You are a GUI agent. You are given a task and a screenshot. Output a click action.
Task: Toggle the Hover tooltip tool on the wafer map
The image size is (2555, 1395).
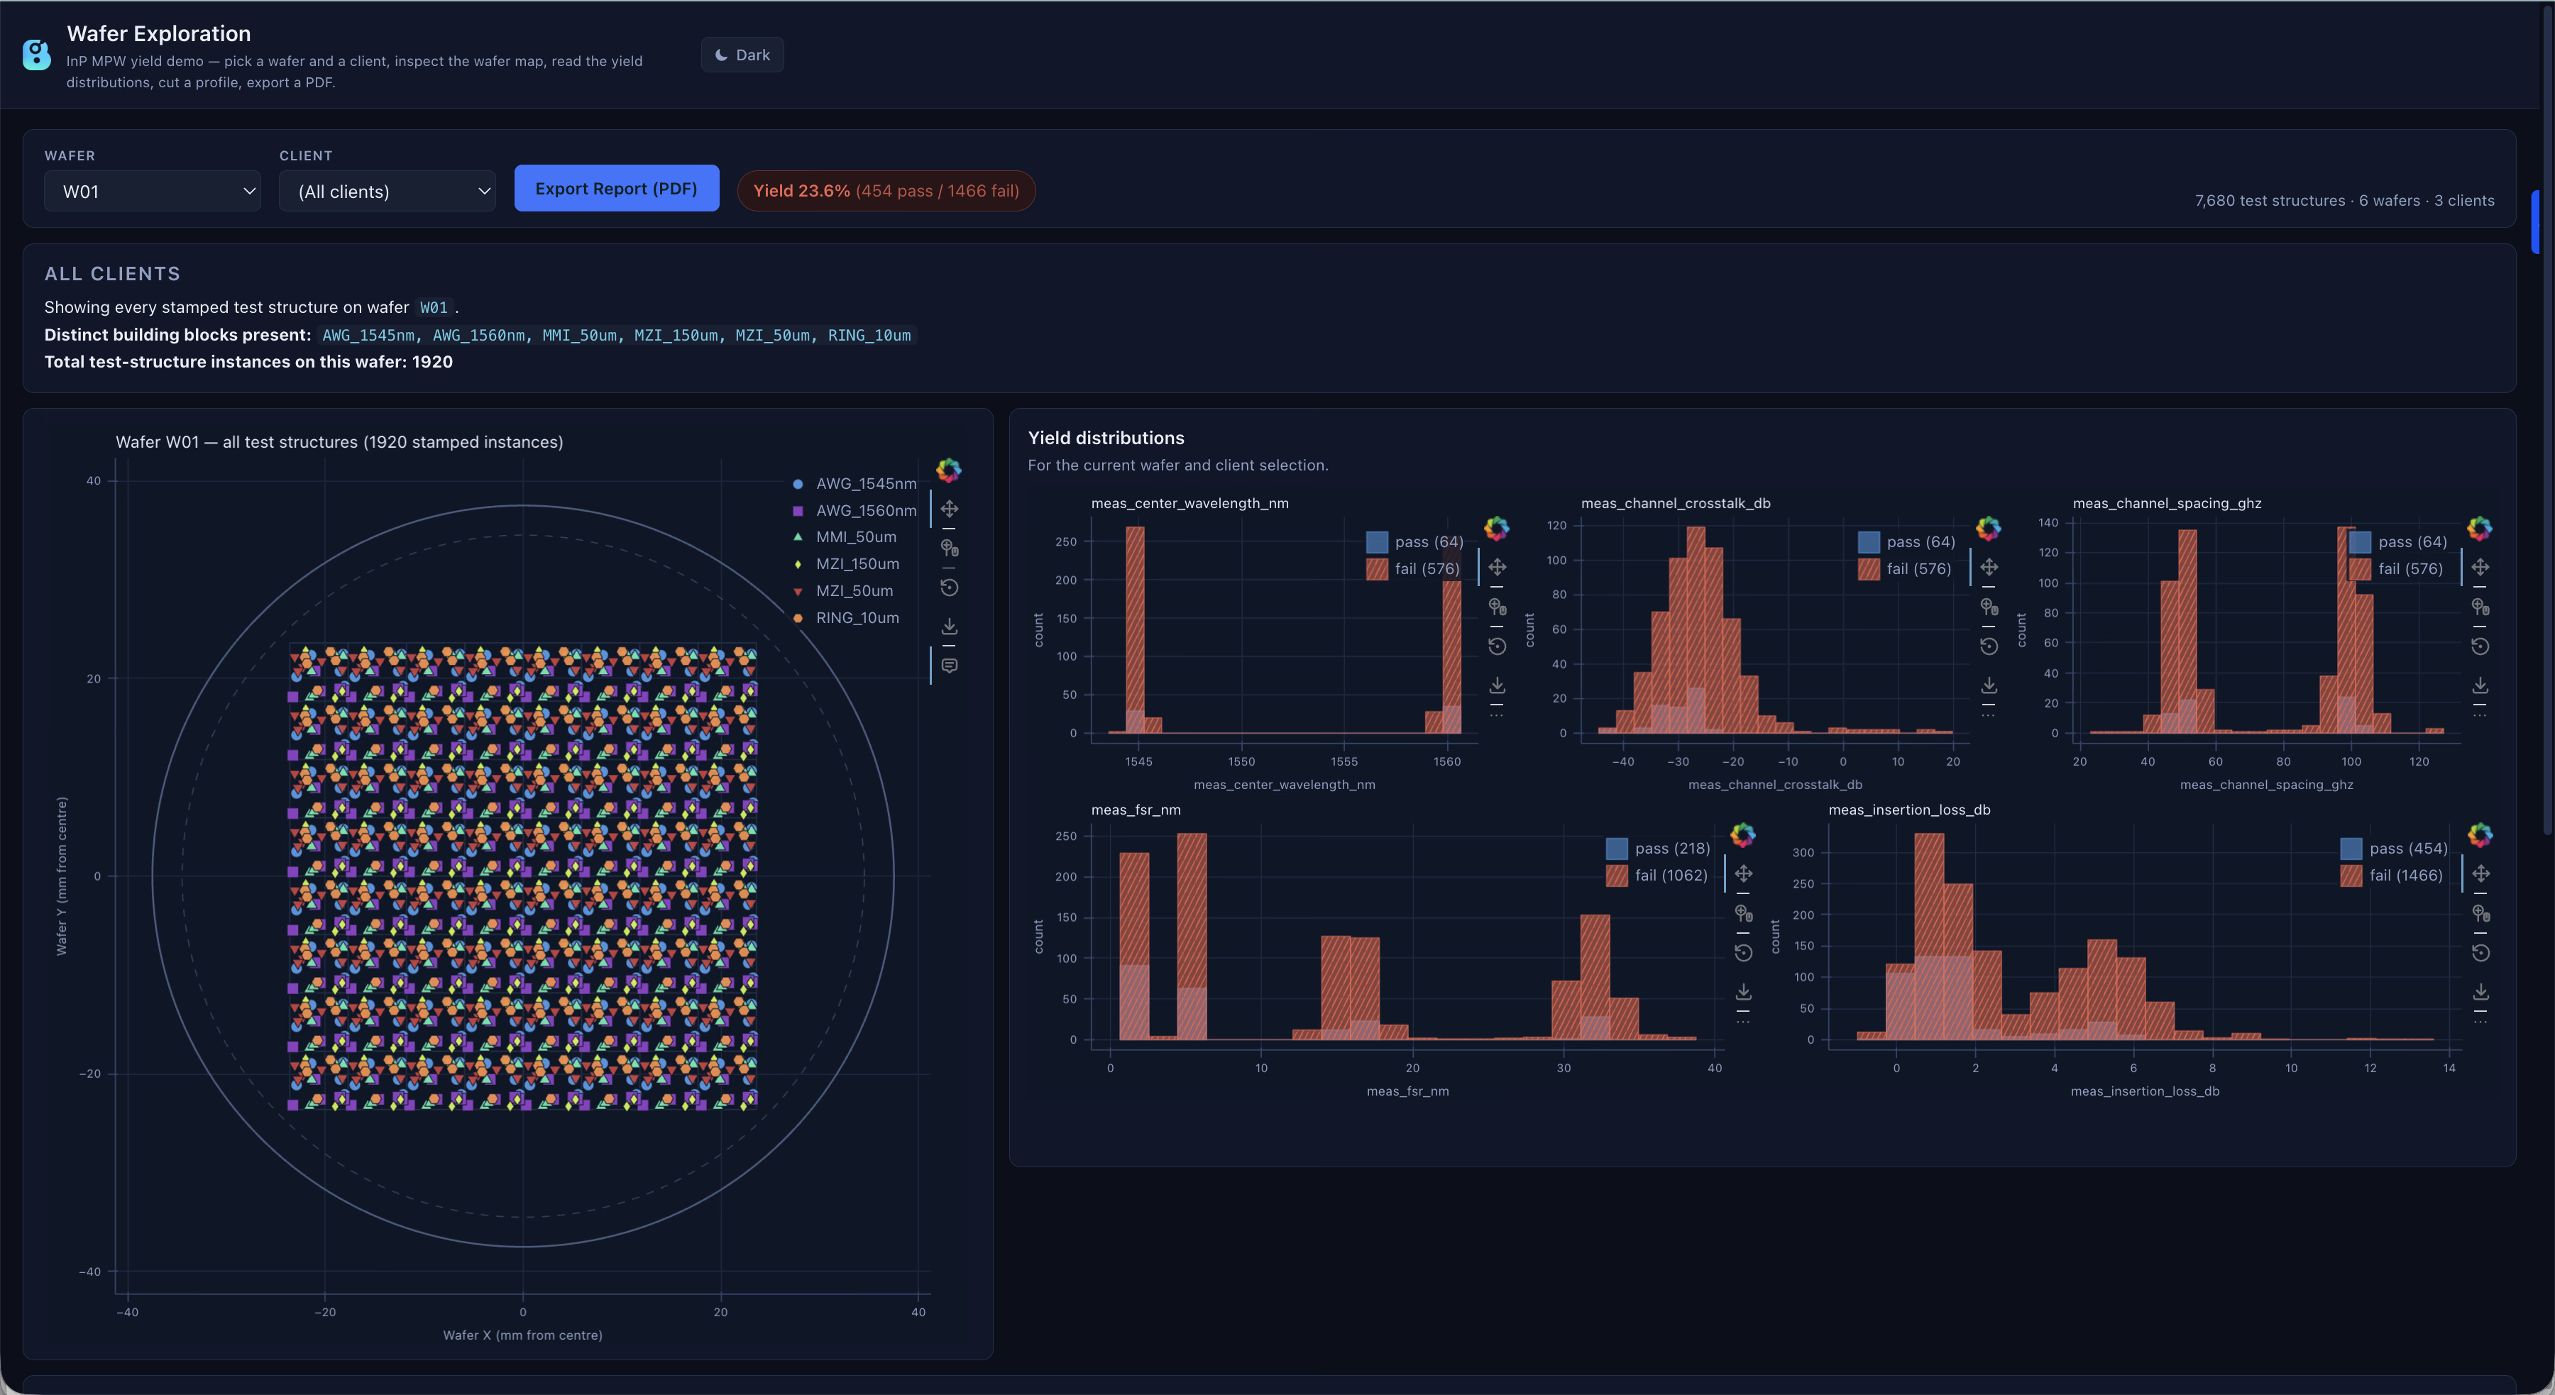tap(949, 666)
